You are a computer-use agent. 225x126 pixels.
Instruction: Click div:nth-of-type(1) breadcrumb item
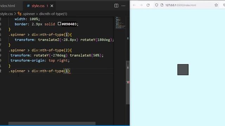click(53, 14)
